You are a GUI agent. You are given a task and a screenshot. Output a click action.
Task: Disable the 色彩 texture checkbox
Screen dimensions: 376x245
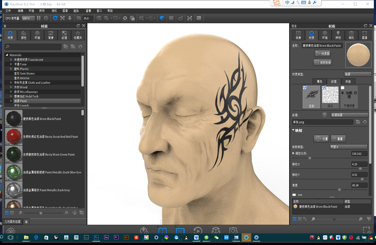click(305, 87)
